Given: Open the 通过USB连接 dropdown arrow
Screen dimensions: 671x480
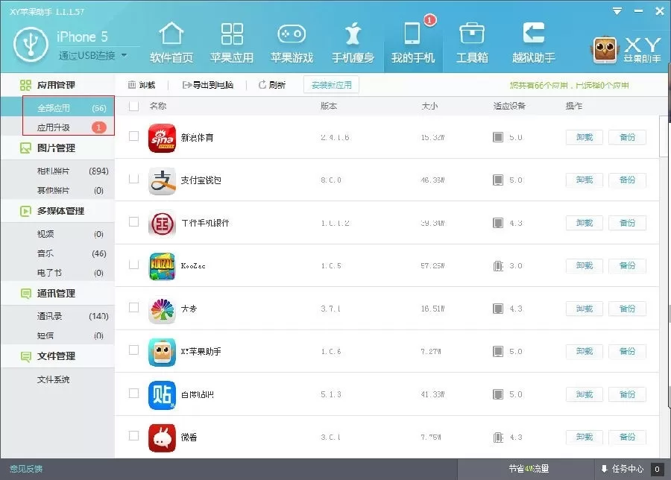Looking at the screenshot, I should pyautogui.click(x=124, y=55).
